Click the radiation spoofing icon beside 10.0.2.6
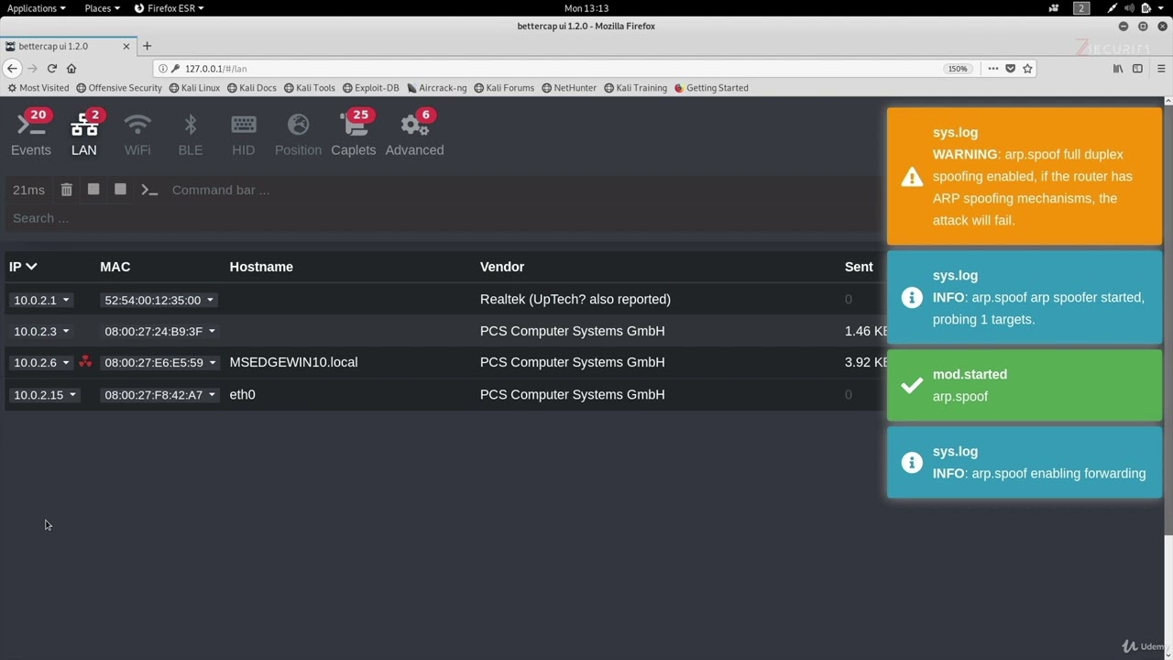 [85, 362]
